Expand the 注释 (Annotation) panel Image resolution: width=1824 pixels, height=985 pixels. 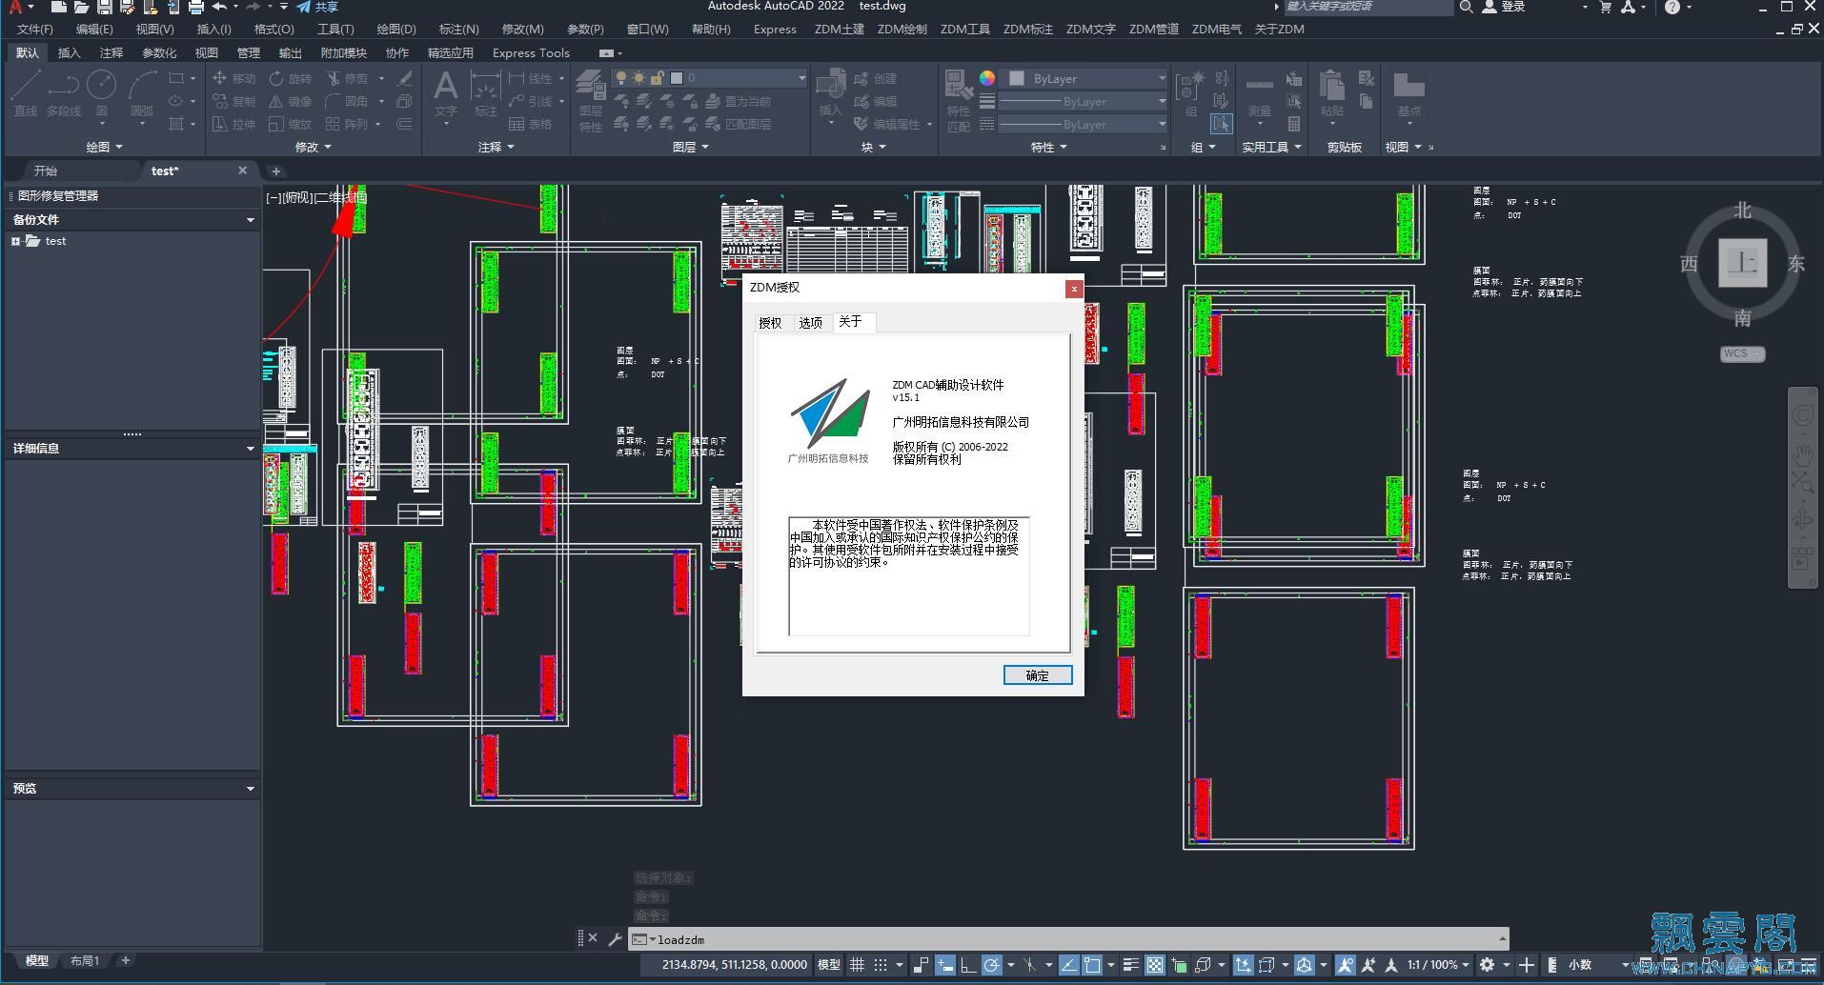click(x=497, y=147)
